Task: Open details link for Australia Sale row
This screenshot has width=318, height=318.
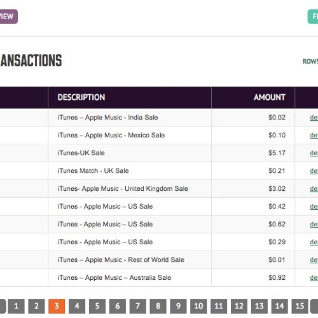Action: tap(314, 278)
